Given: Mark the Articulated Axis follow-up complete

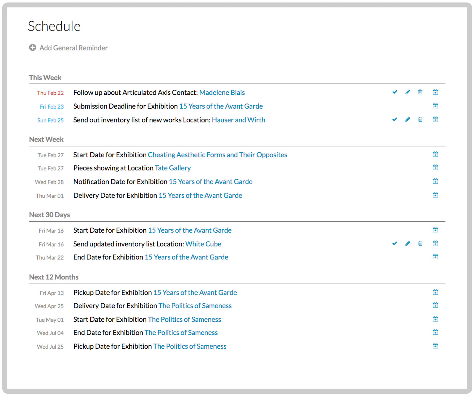Looking at the screenshot, I should (x=395, y=92).
